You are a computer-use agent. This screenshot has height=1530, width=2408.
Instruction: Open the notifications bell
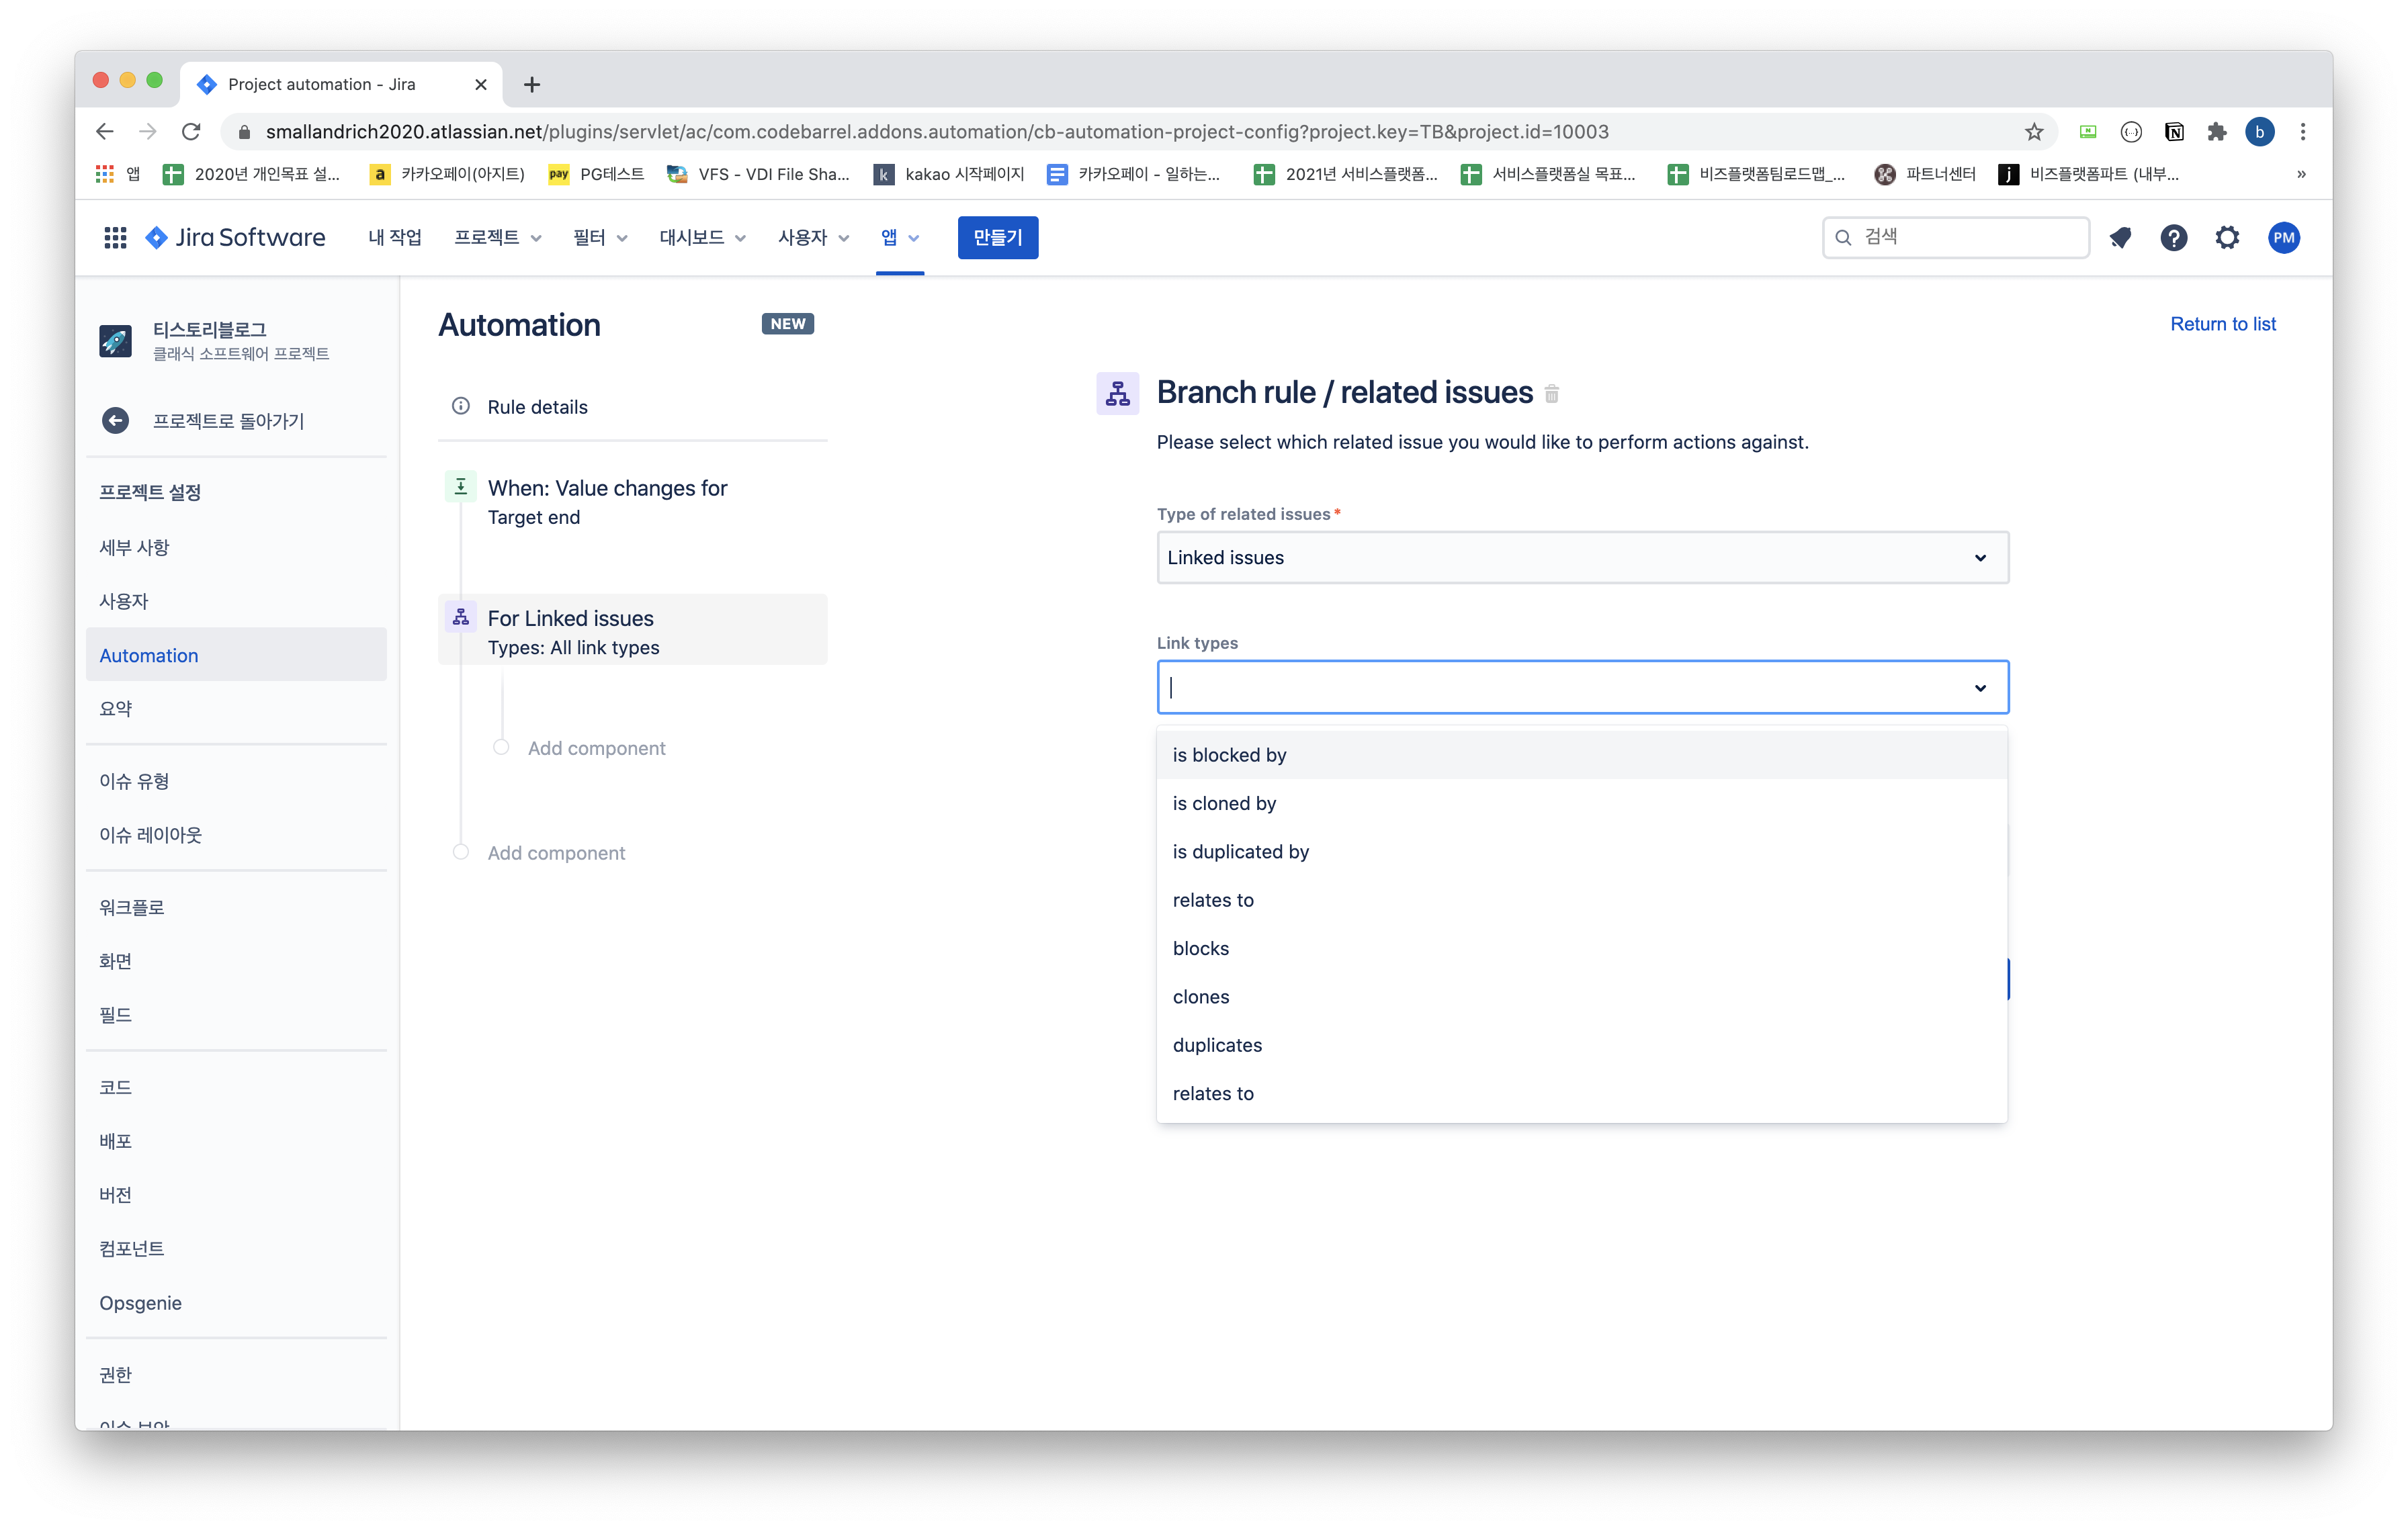tap(2120, 238)
